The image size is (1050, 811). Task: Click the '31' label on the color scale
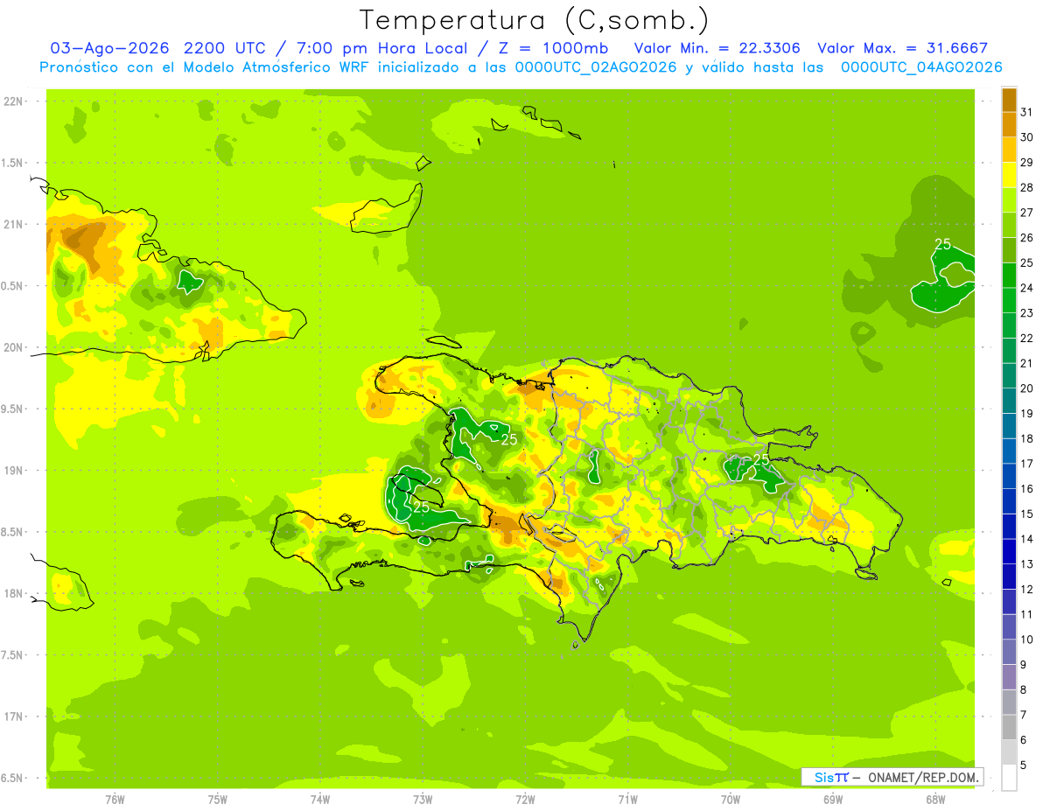[x=1027, y=111]
